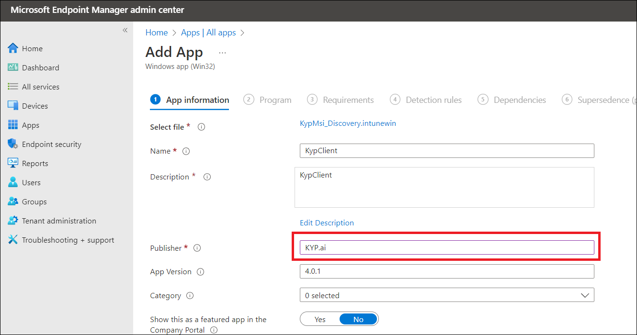637x335 pixels.
Task: Open Tenant administration icon
Action: click(13, 221)
